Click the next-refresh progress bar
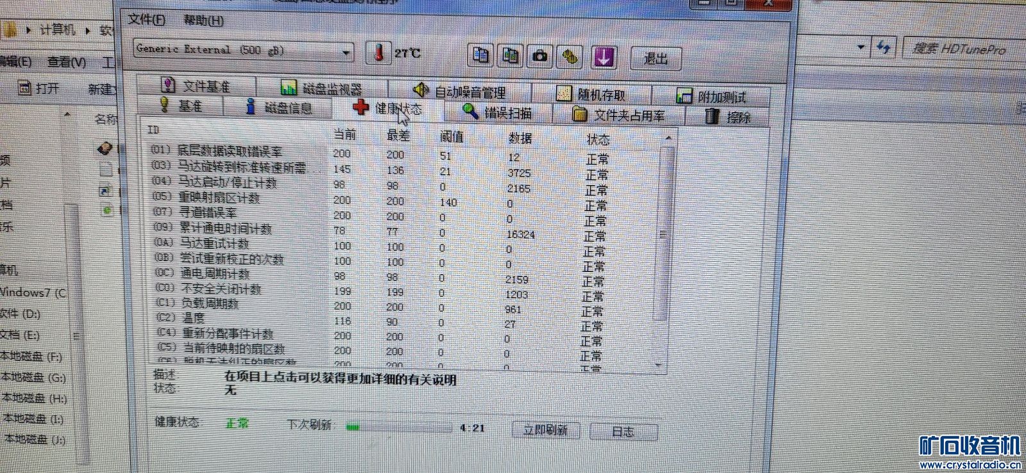Image resolution: width=1026 pixels, height=473 pixels. (x=399, y=428)
